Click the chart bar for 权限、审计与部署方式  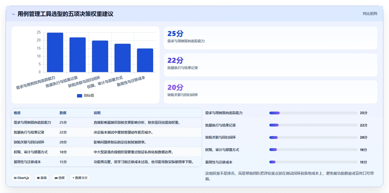pos(123,58)
